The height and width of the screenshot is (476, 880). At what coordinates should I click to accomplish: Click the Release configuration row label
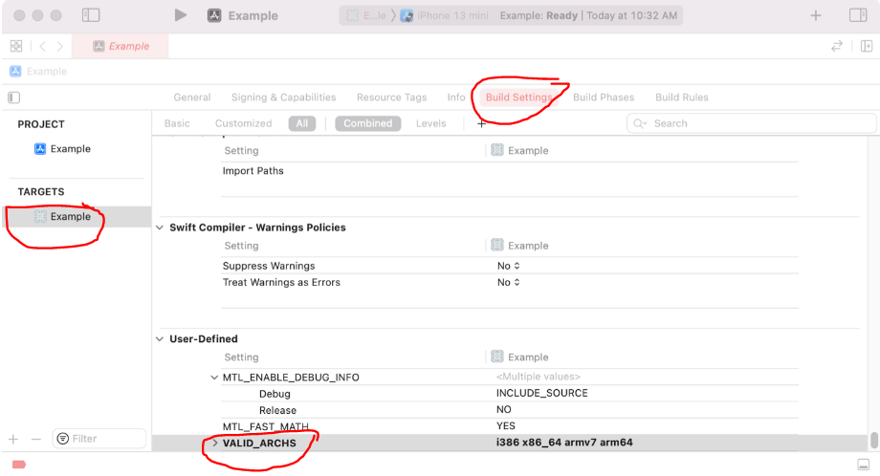click(x=277, y=410)
